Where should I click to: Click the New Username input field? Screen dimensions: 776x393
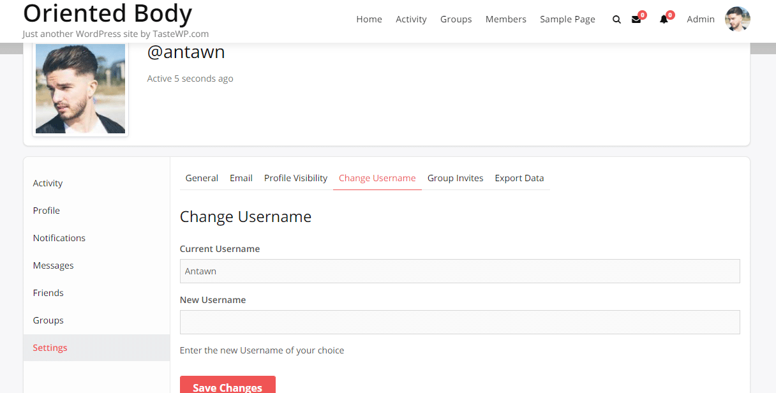pos(459,322)
